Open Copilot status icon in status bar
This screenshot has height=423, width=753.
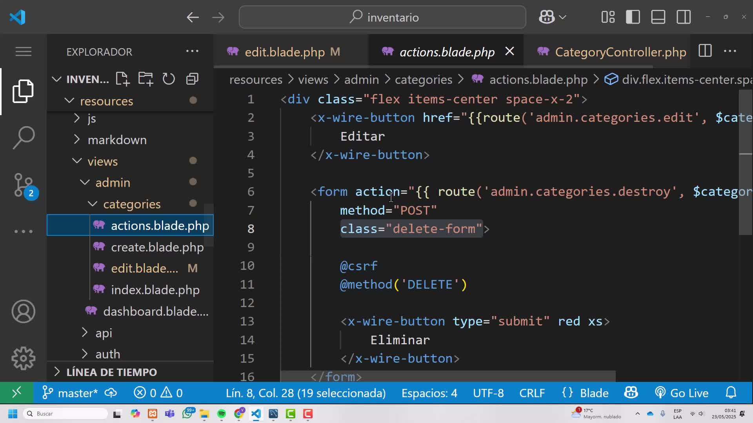[631, 393]
